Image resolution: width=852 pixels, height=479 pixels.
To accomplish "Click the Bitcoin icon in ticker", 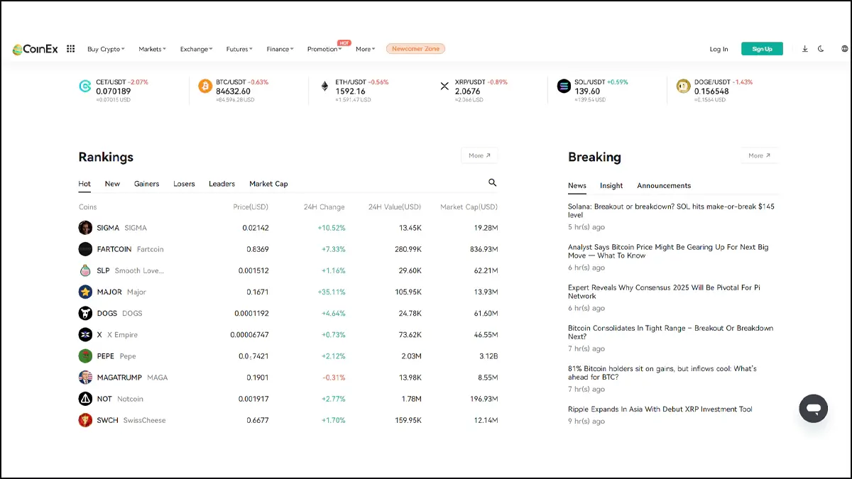I will tap(205, 87).
